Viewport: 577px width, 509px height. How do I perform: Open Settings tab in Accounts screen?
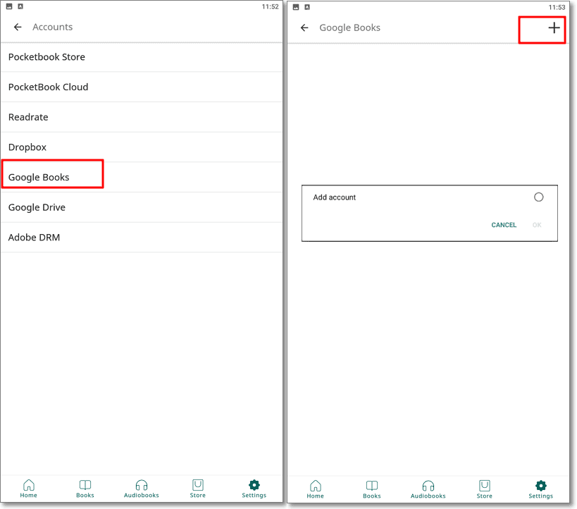coord(254,489)
